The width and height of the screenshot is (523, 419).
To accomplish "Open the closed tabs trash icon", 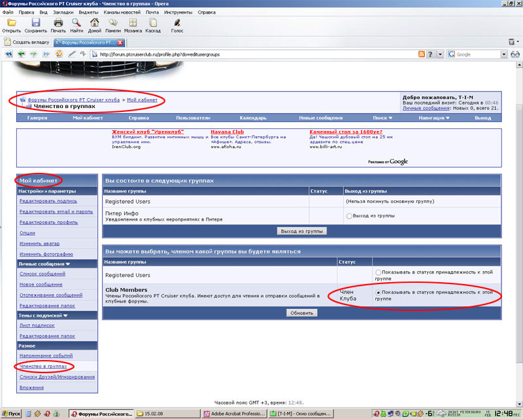I will tap(512, 42).
